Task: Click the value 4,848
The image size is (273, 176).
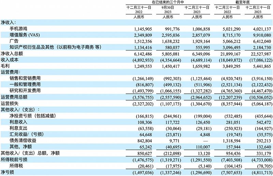Action: tap(205, 135)
